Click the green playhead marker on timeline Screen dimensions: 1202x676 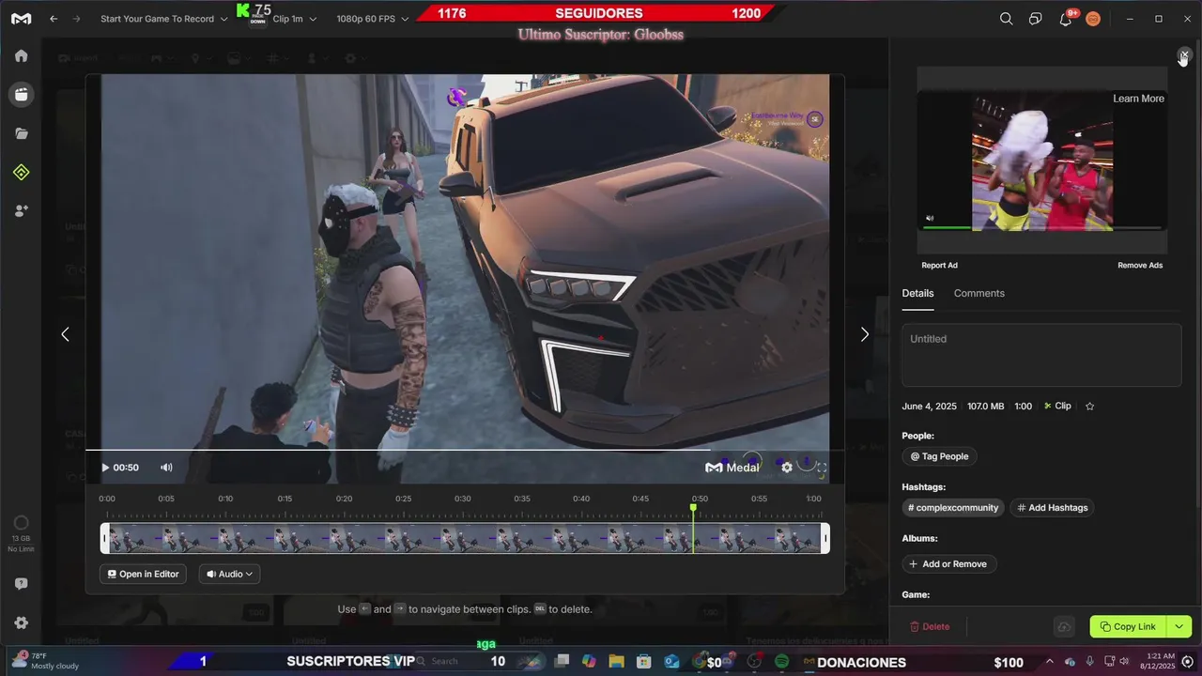pos(694,508)
